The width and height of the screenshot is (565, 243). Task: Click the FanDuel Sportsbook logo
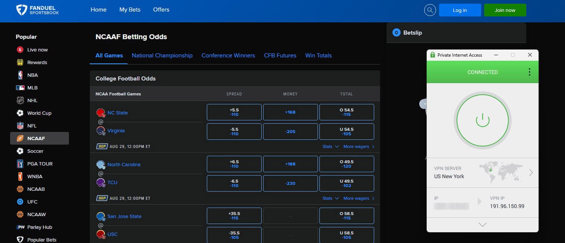(x=37, y=10)
